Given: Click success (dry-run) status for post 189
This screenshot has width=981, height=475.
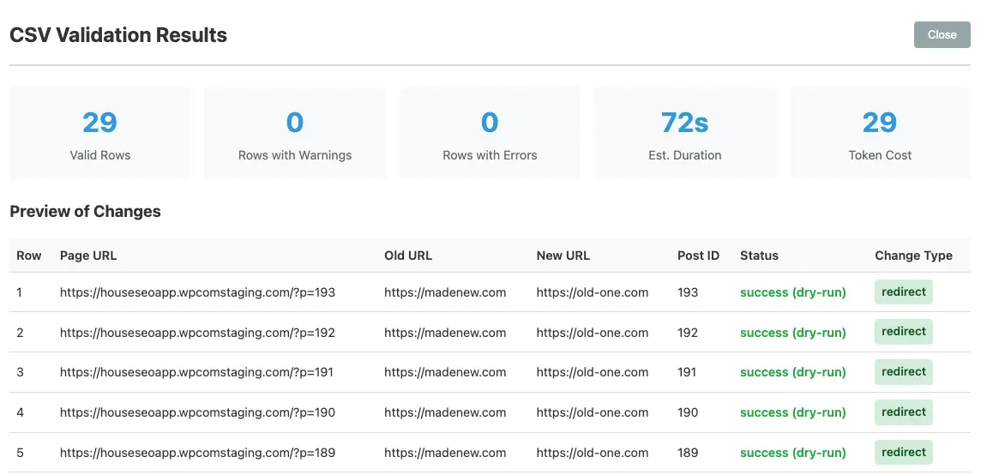Looking at the screenshot, I should [x=792, y=453].
